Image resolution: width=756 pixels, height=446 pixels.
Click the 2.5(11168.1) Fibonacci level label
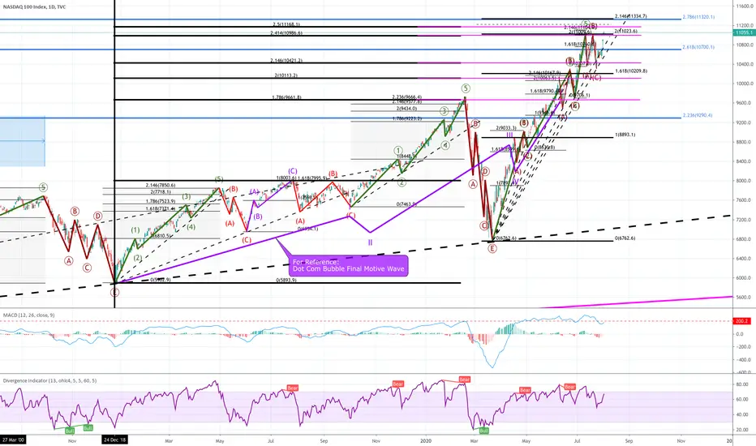(286, 24)
